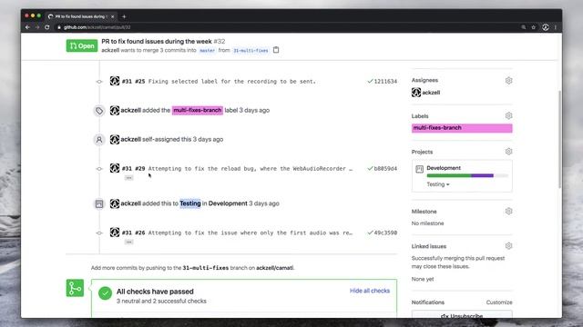The image size is (583, 327).
Task: Copy the branch name with clipboard icon
Action: pyautogui.click(x=276, y=50)
